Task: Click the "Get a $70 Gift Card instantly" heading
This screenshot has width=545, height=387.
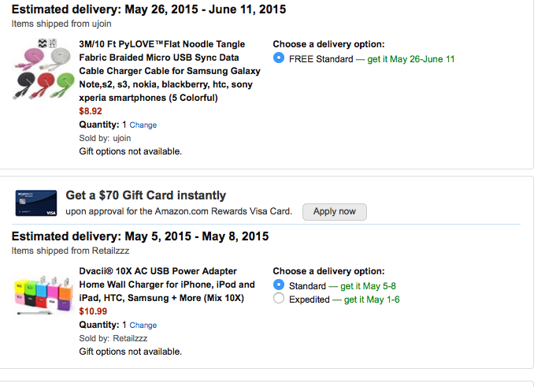Action: tap(146, 195)
